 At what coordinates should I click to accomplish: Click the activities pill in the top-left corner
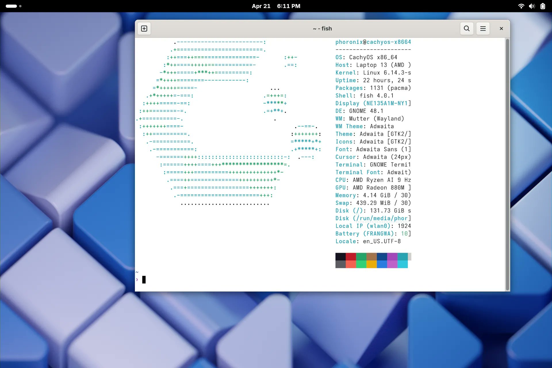coord(11,6)
